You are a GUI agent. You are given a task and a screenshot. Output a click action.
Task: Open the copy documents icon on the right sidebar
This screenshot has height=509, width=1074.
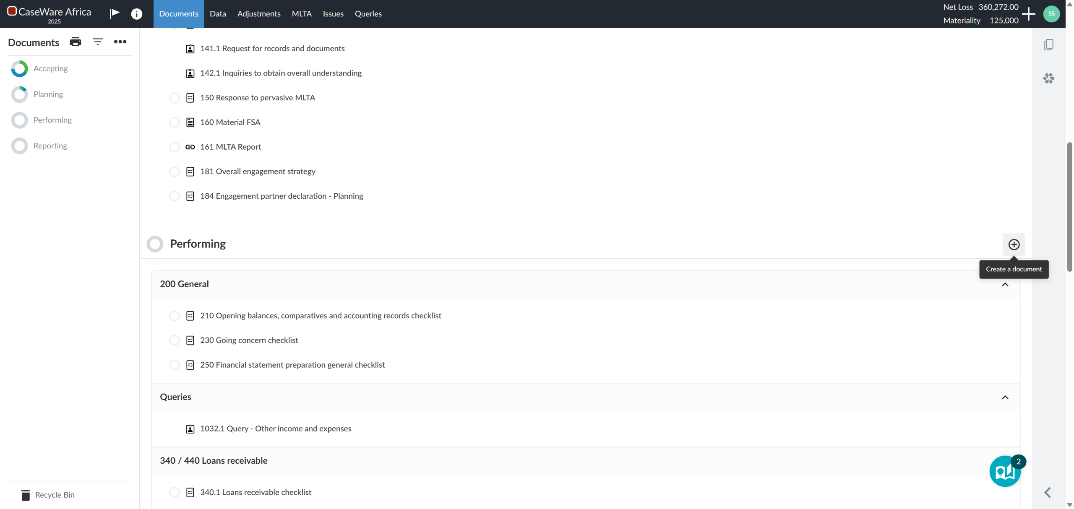1048,45
